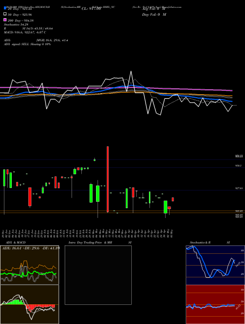245x324 pixels.
Task: Click the magenta 200 Day legend swatch
Action: (5, 20)
